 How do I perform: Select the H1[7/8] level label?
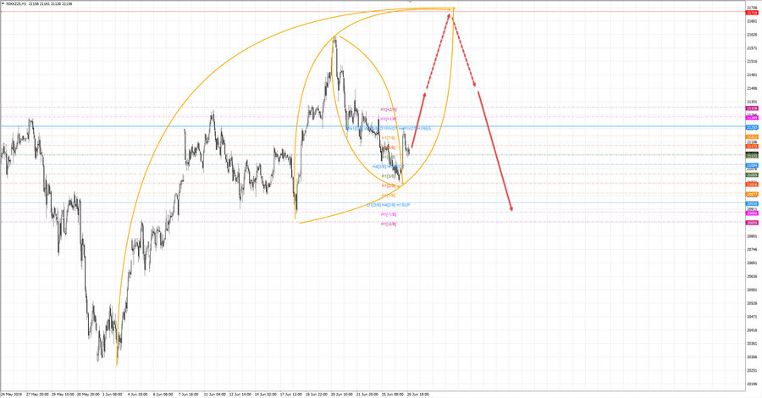point(389,138)
